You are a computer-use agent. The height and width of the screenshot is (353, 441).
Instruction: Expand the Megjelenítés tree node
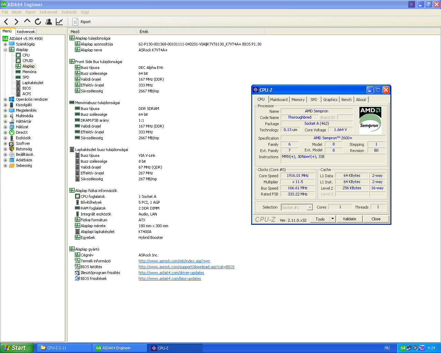click(x=5, y=110)
